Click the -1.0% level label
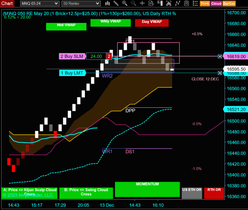Screen dimensions: 248x210 pos(196,169)
